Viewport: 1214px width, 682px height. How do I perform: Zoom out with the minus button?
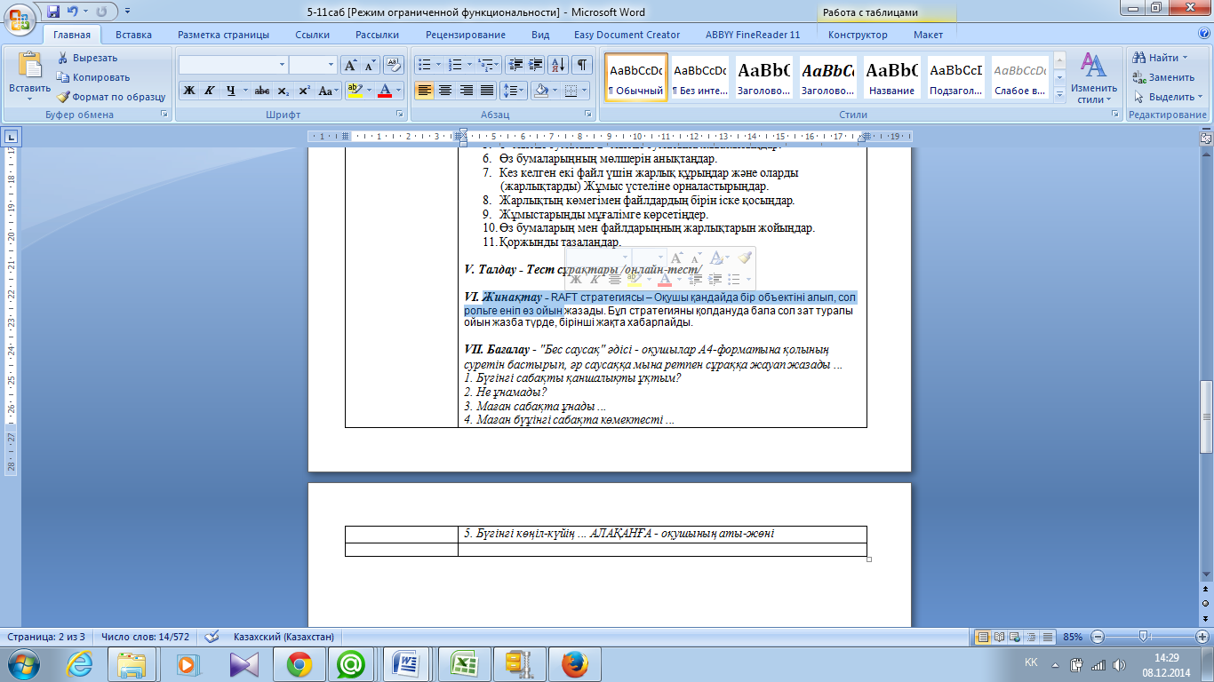click(1098, 637)
